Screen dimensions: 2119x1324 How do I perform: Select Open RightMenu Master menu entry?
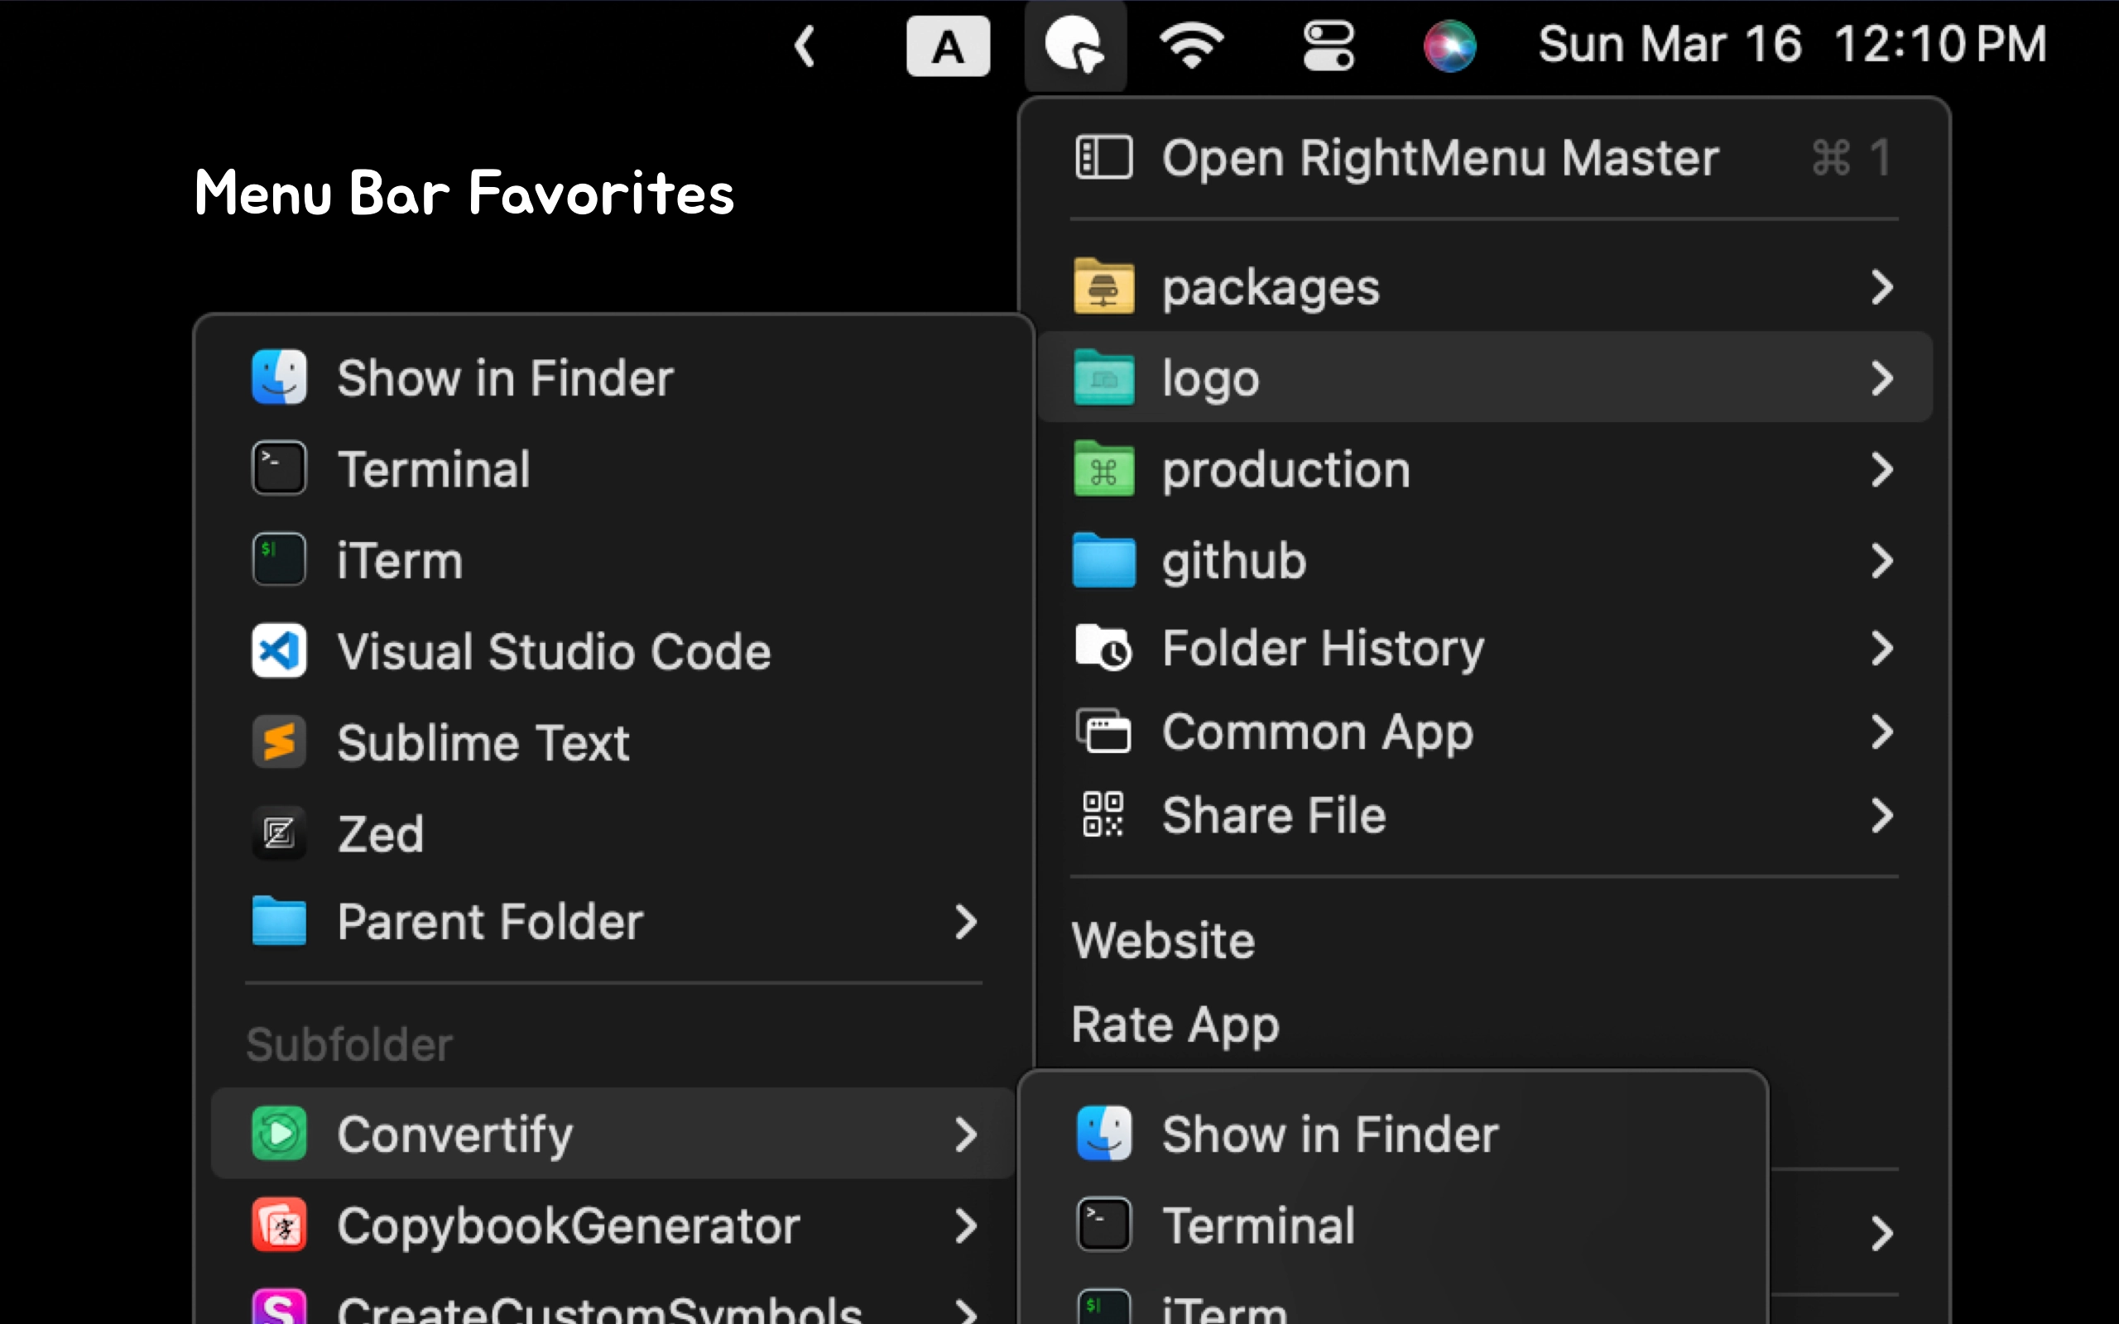1484,157
